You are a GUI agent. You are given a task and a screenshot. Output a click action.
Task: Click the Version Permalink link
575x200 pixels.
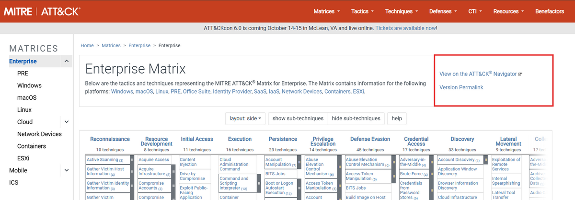pyautogui.click(x=461, y=87)
